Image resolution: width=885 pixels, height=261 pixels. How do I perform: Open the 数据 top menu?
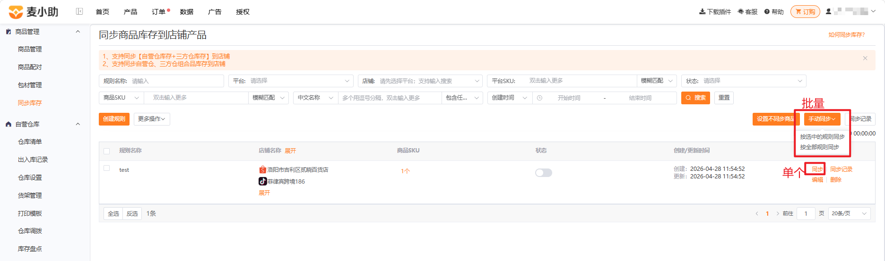tap(187, 12)
